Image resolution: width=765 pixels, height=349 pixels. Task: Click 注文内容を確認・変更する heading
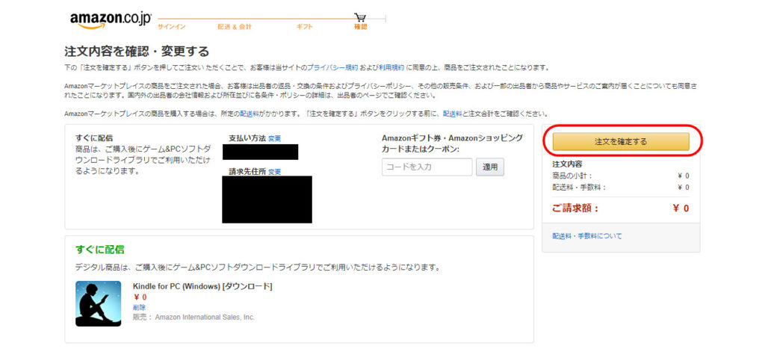tap(137, 52)
